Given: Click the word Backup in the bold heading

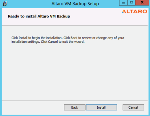Looking at the screenshot, I should click(x=63, y=17).
